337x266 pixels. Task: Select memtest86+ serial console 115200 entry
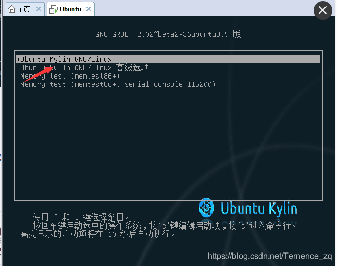tap(118, 84)
